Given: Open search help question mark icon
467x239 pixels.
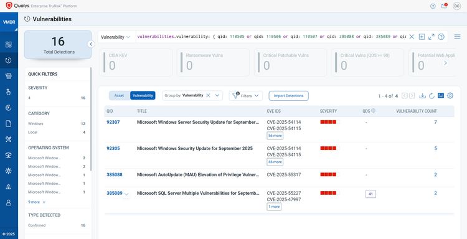Looking at the screenshot, I should click(441, 37).
